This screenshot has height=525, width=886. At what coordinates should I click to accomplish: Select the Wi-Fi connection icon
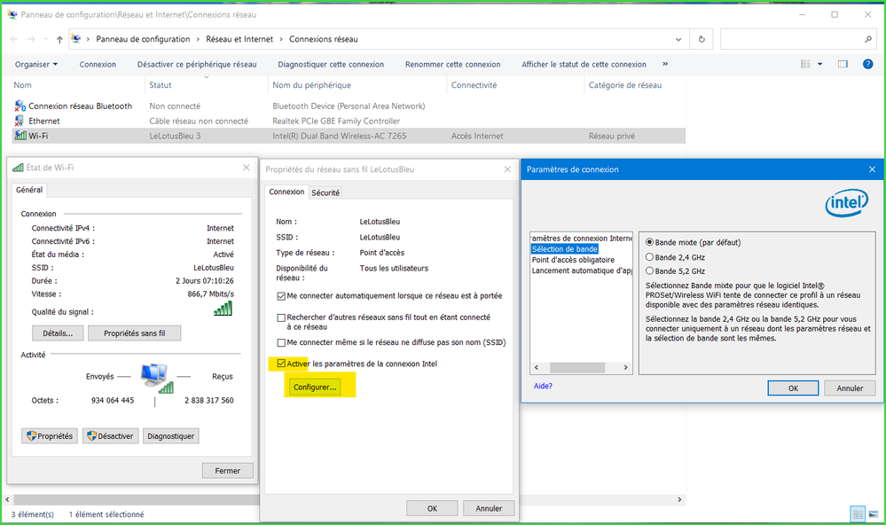pyautogui.click(x=20, y=136)
